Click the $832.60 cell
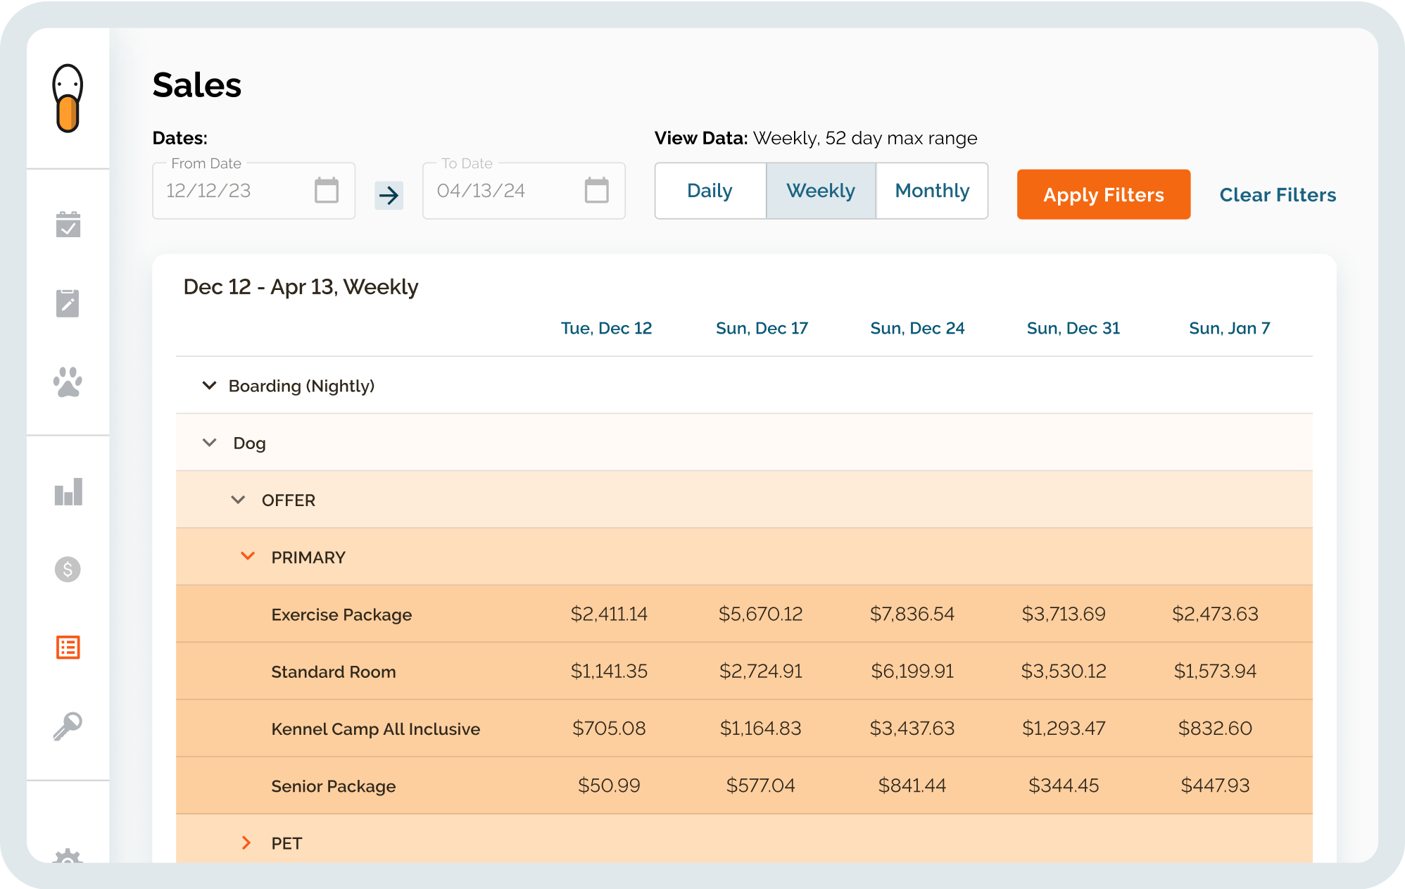 tap(1215, 728)
